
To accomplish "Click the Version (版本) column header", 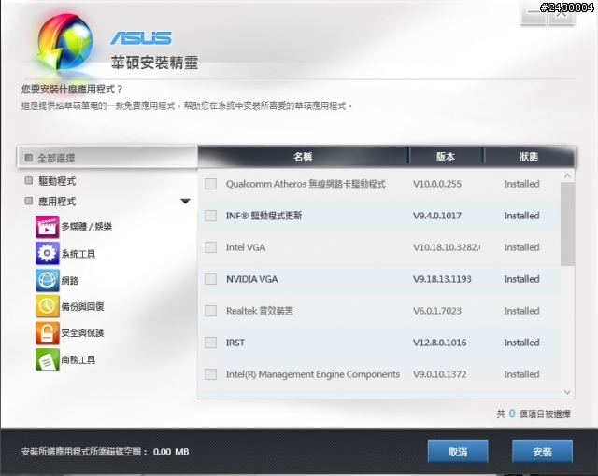I will (447, 157).
